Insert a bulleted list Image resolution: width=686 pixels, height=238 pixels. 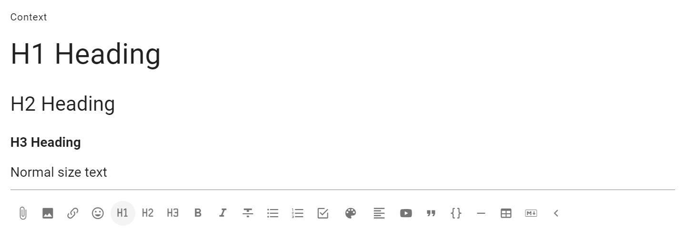coord(272,213)
